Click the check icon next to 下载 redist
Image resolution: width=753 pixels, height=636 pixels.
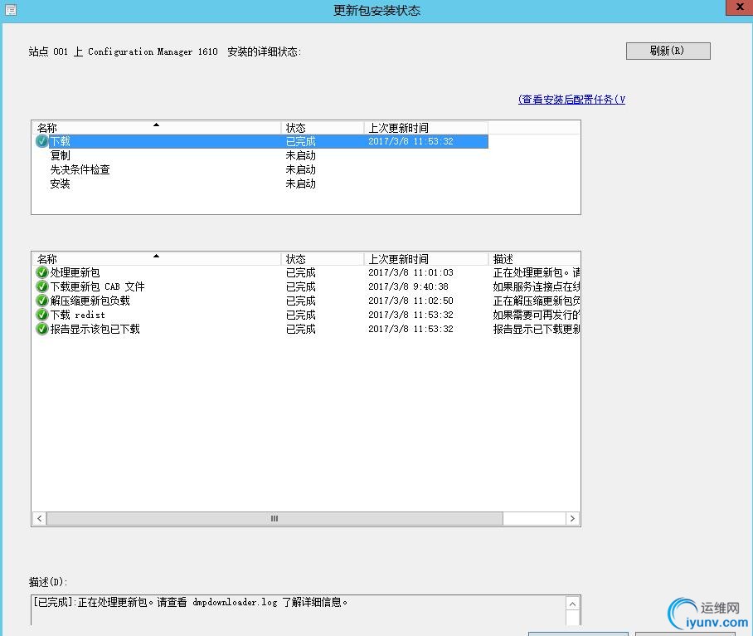pyautogui.click(x=41, y=315)
